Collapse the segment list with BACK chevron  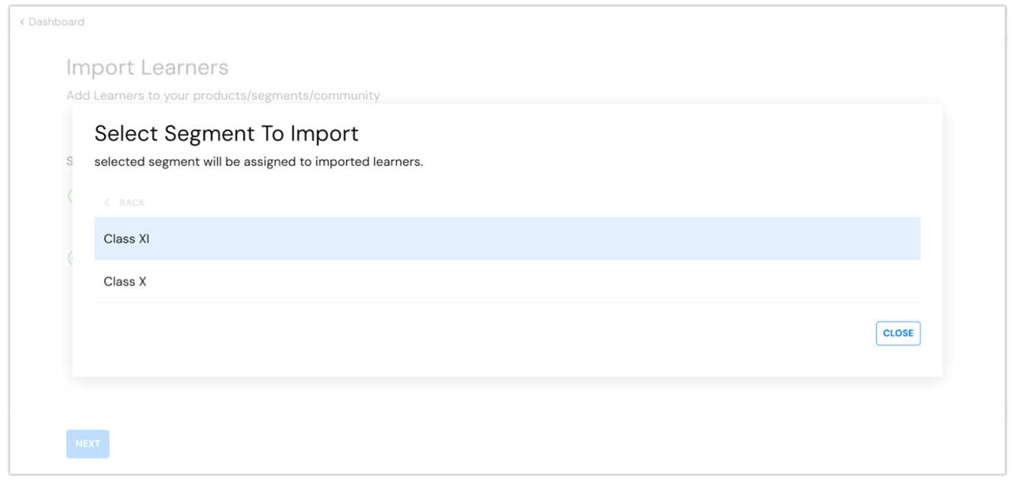tap(106, 202)
